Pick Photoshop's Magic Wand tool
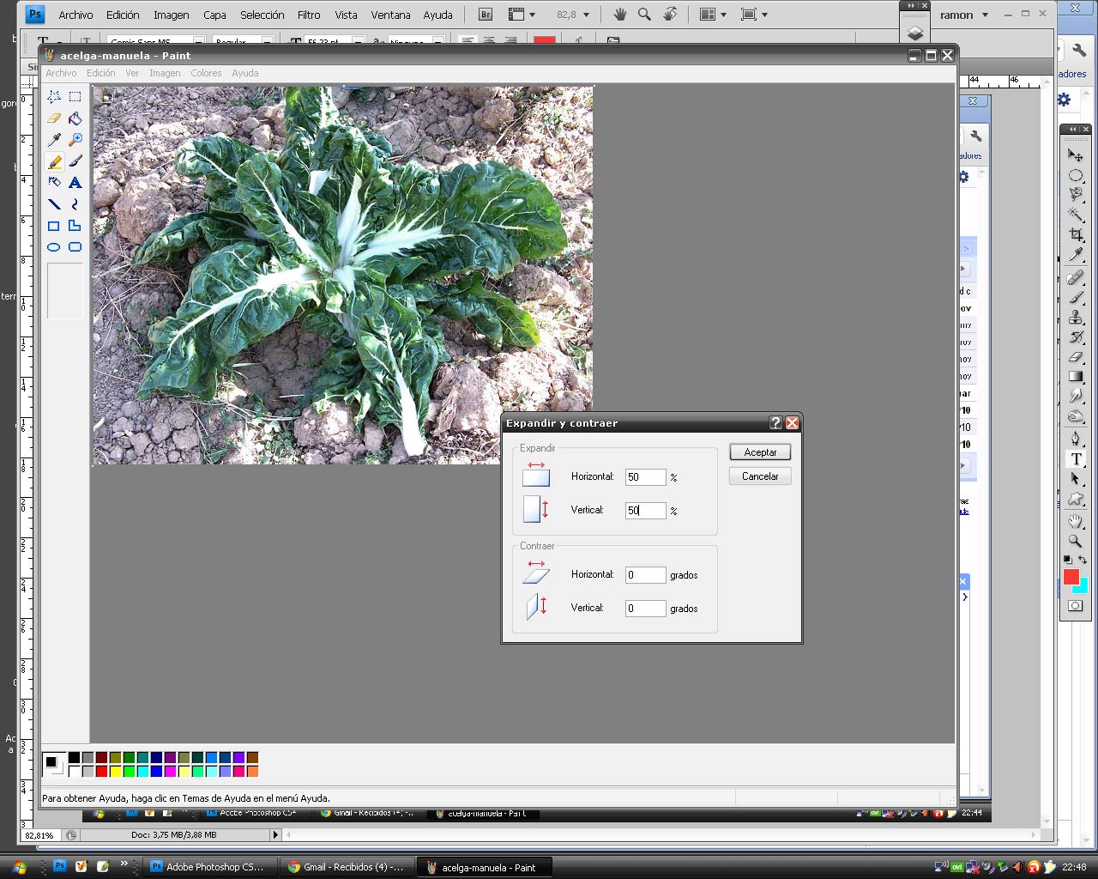 coord(1075,215)
